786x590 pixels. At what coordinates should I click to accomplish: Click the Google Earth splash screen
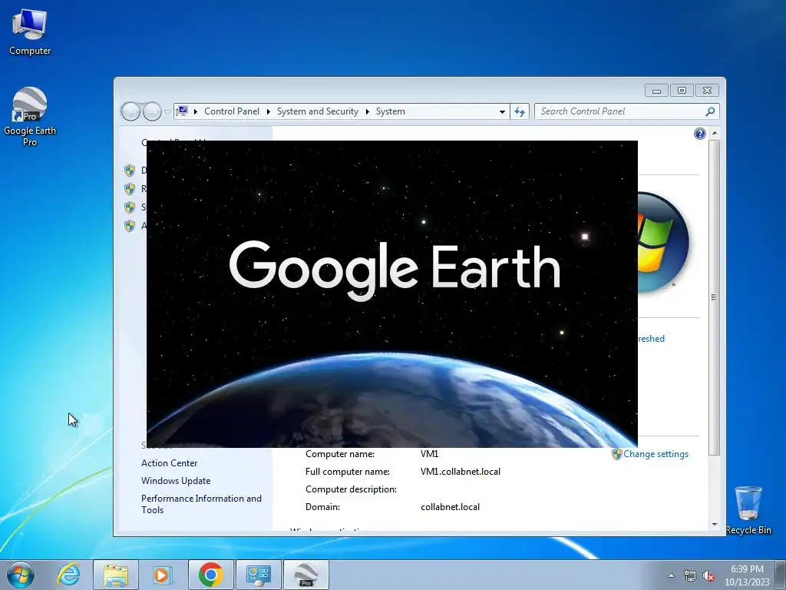tap(392, 294)
